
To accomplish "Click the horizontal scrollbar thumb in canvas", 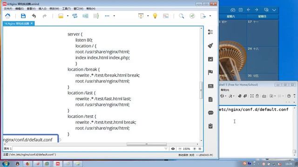I will (x=147, y=144).
